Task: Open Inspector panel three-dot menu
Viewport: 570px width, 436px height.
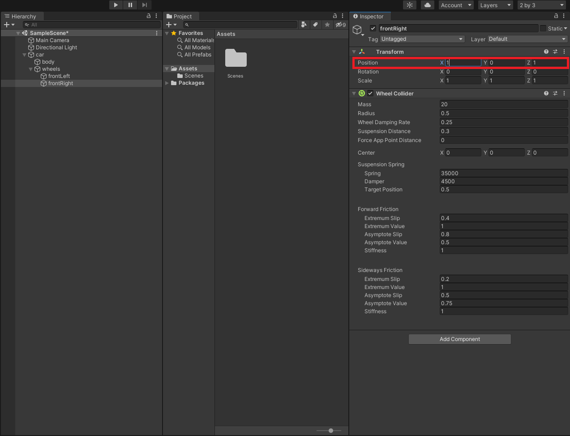Action: pos(564,16)
